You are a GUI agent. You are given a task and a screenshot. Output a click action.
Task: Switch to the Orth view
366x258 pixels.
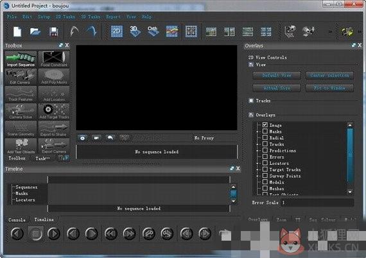point(153,31)
